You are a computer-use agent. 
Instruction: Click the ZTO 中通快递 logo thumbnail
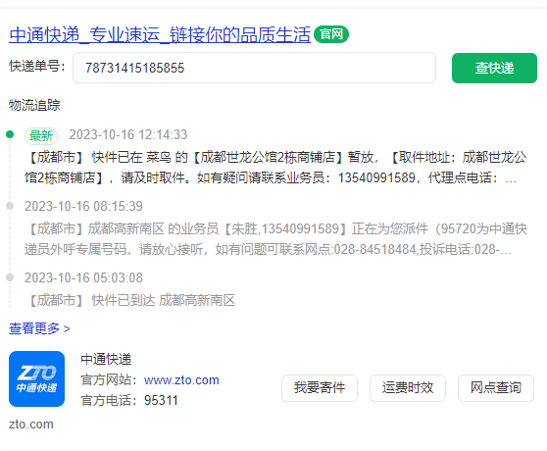(x=36, y=378)
